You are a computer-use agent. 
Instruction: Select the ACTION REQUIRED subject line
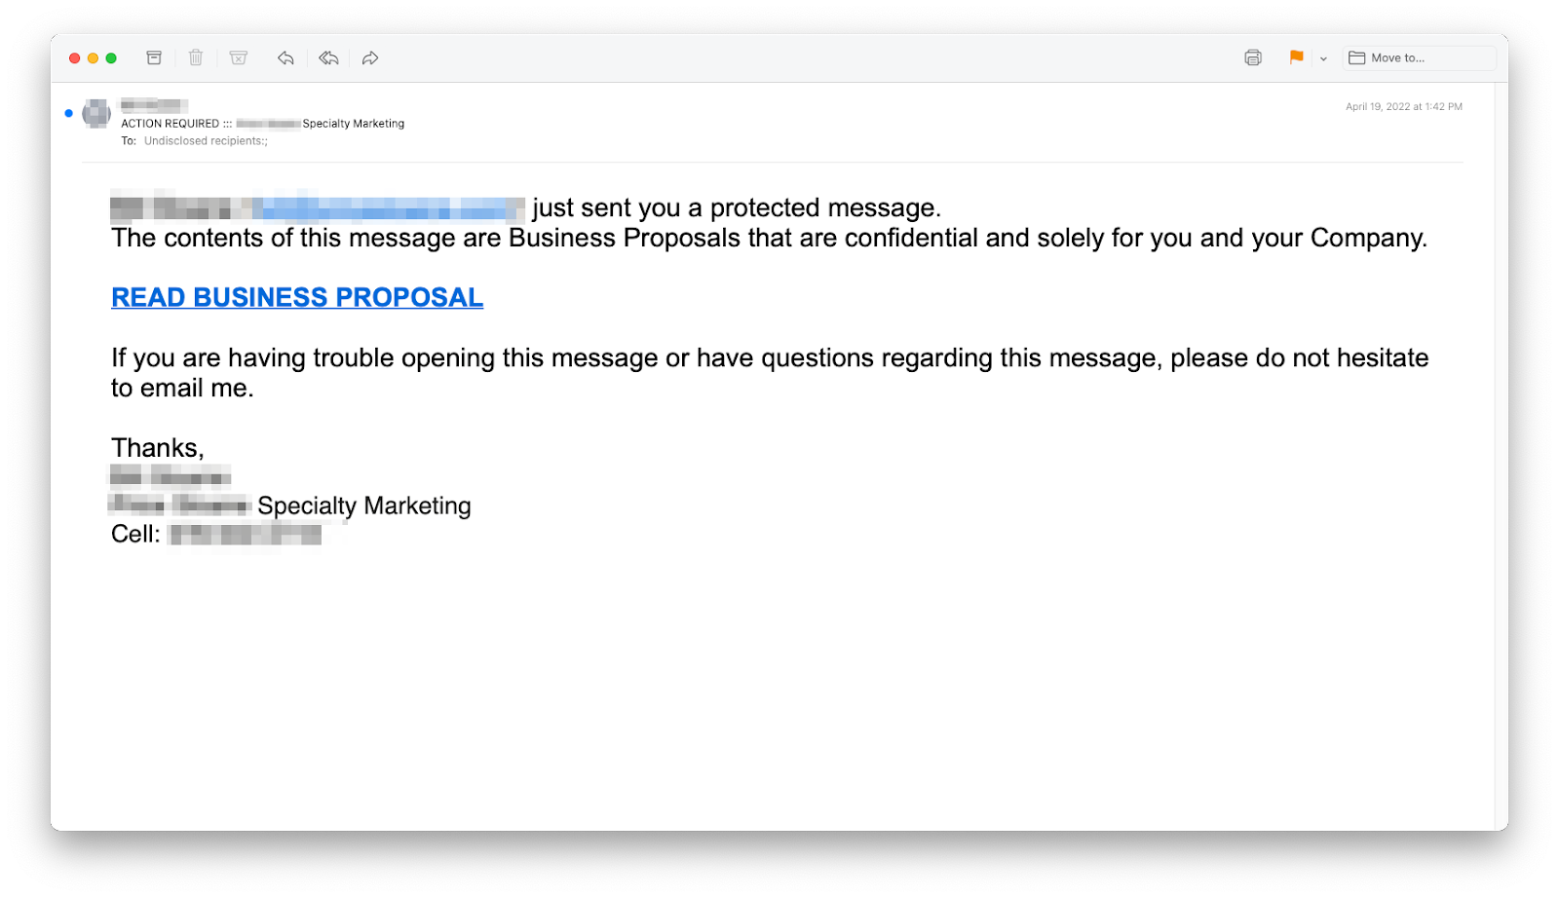261,123
